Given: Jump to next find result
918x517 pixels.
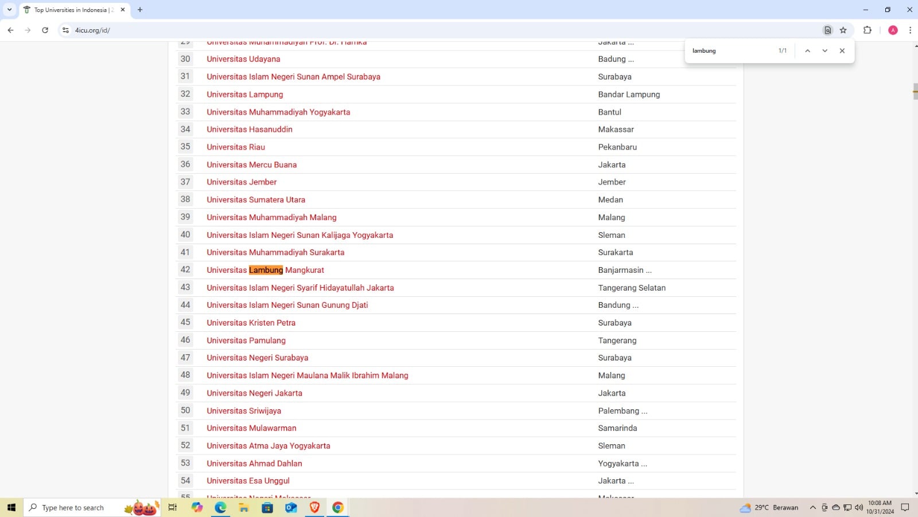Looking at the screenshot, I should point(824,51).
